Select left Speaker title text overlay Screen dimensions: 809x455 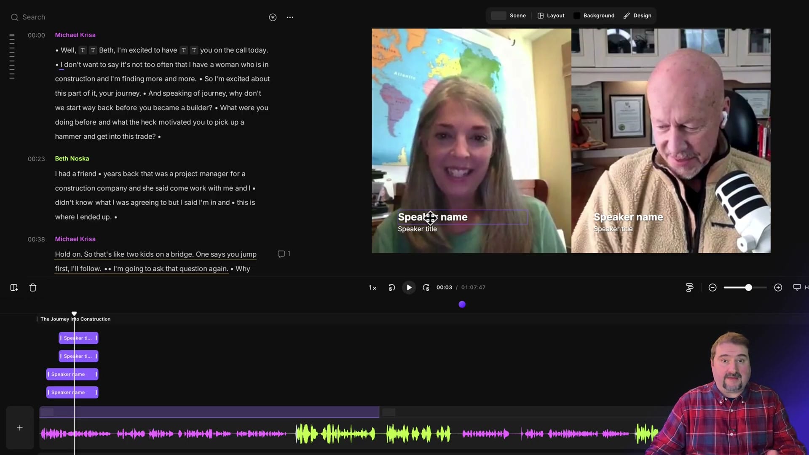click(417, 229)
